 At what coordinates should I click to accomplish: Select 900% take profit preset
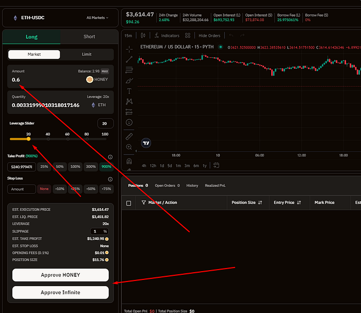pyautogui.click(x=106, y=166)
